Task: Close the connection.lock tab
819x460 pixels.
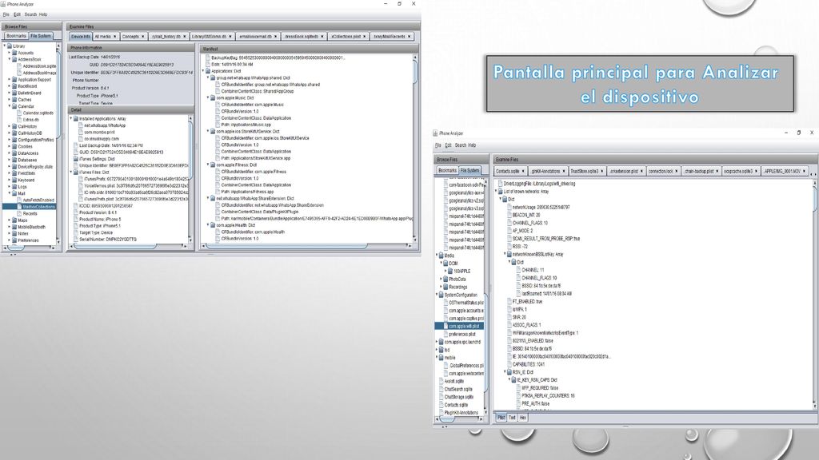Action: (x=677, y=171)
